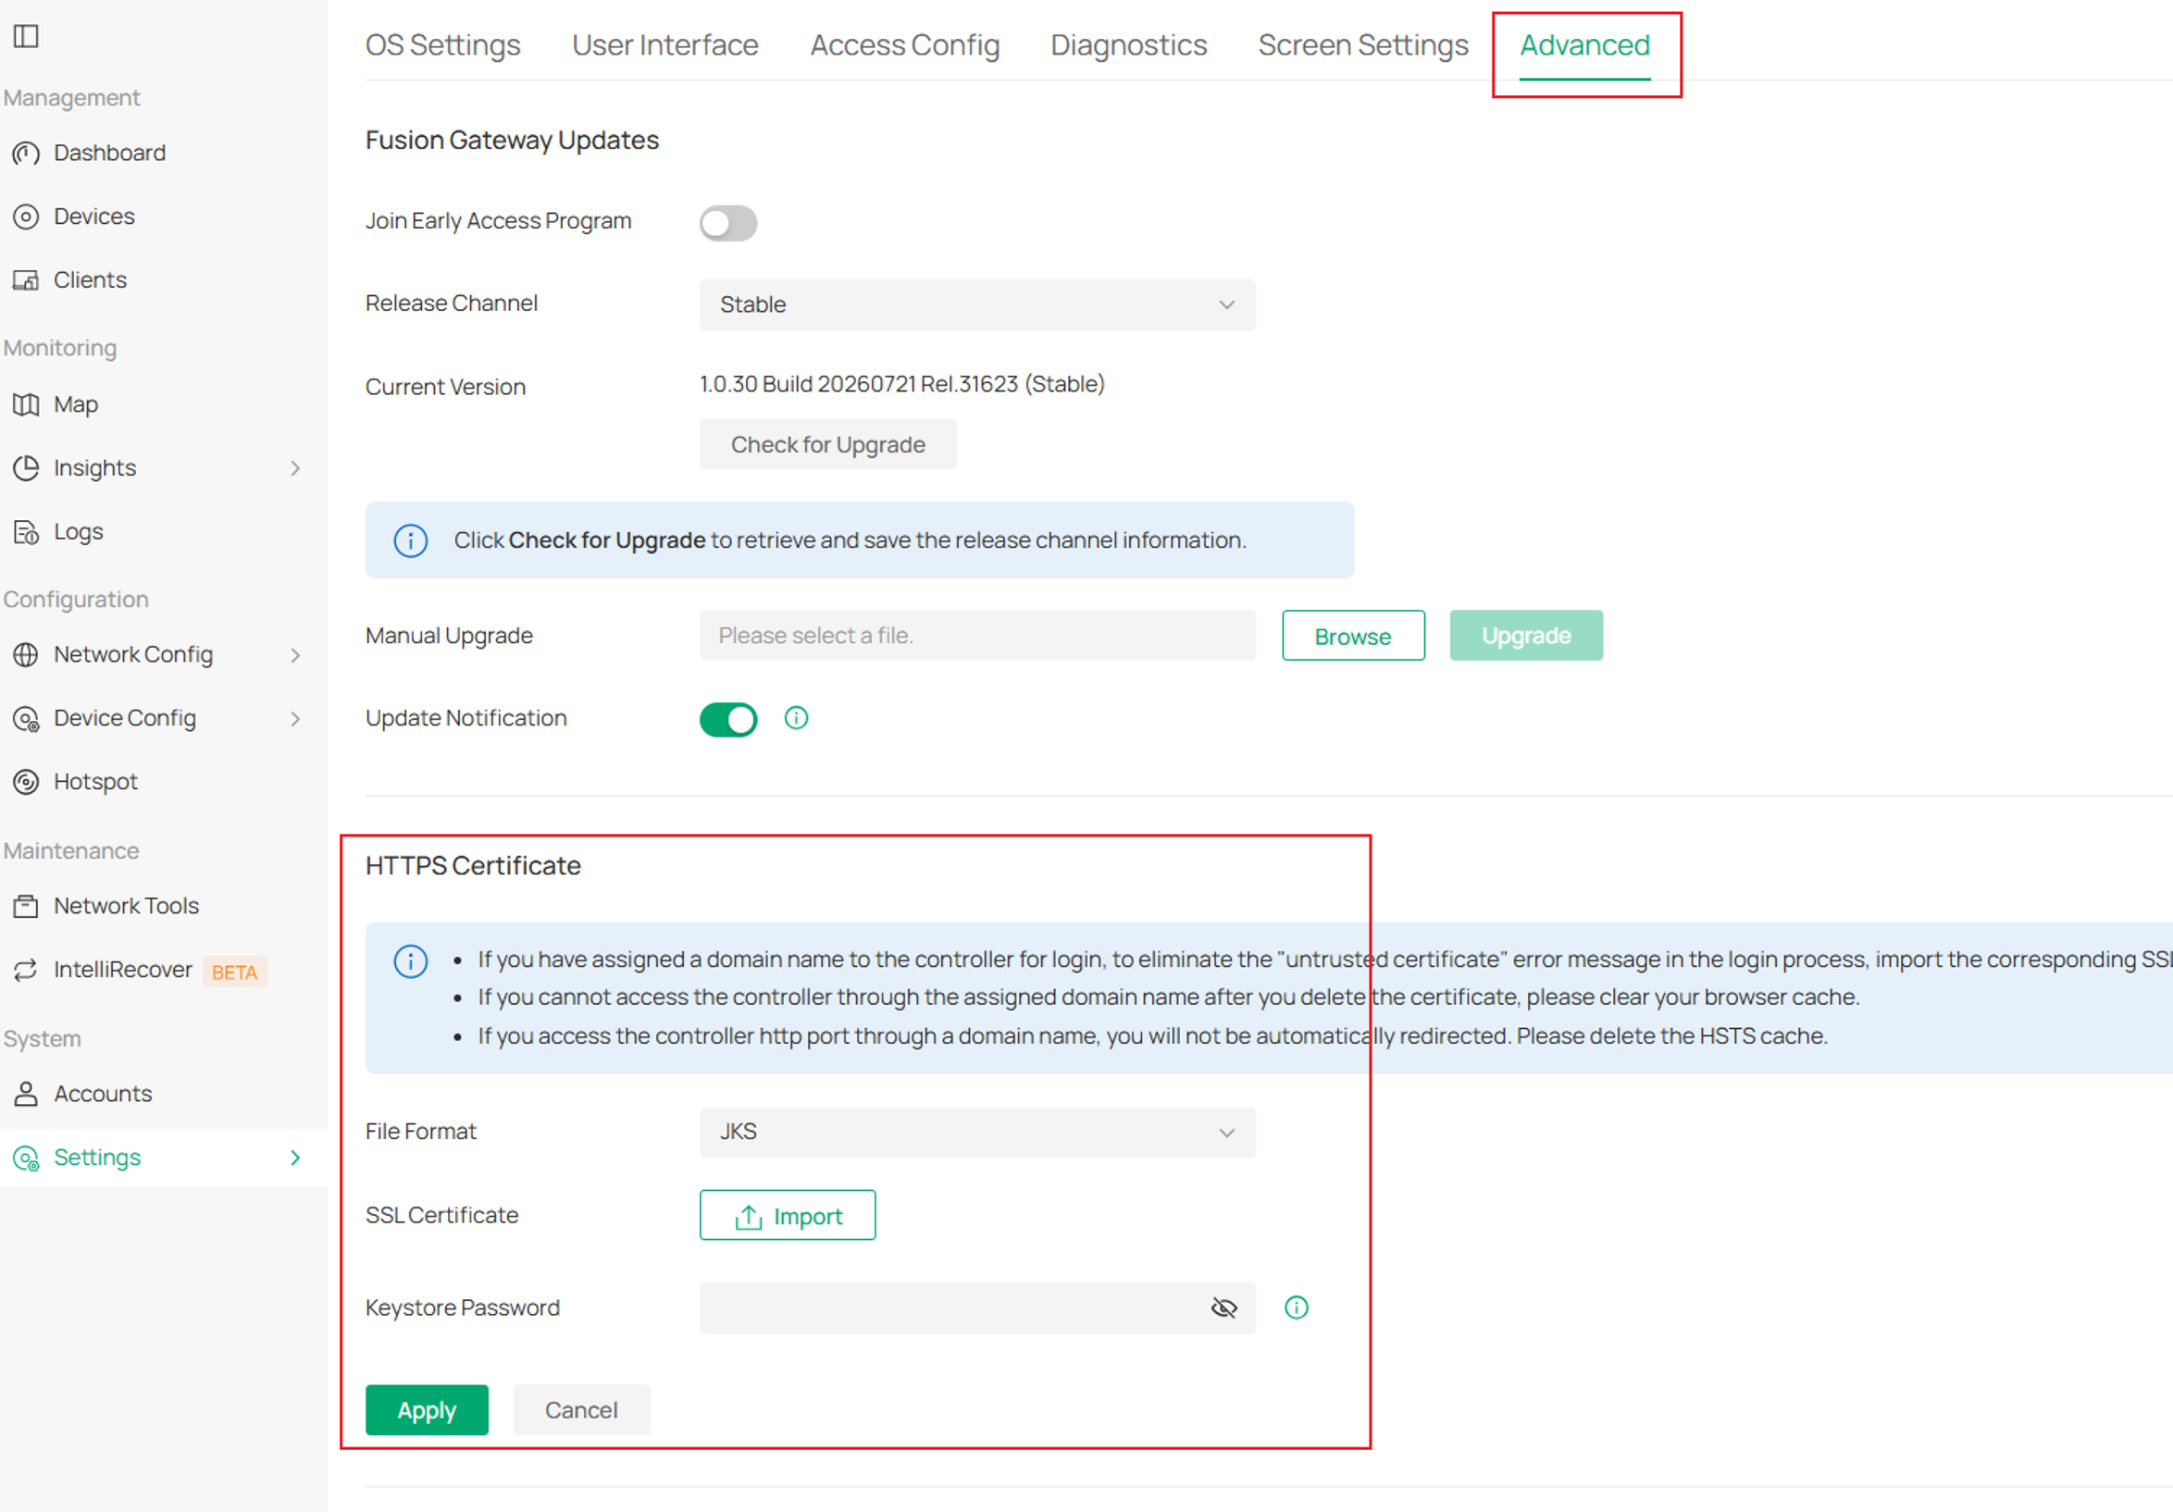Go to Devices in the sidebar

pos(93,217)
